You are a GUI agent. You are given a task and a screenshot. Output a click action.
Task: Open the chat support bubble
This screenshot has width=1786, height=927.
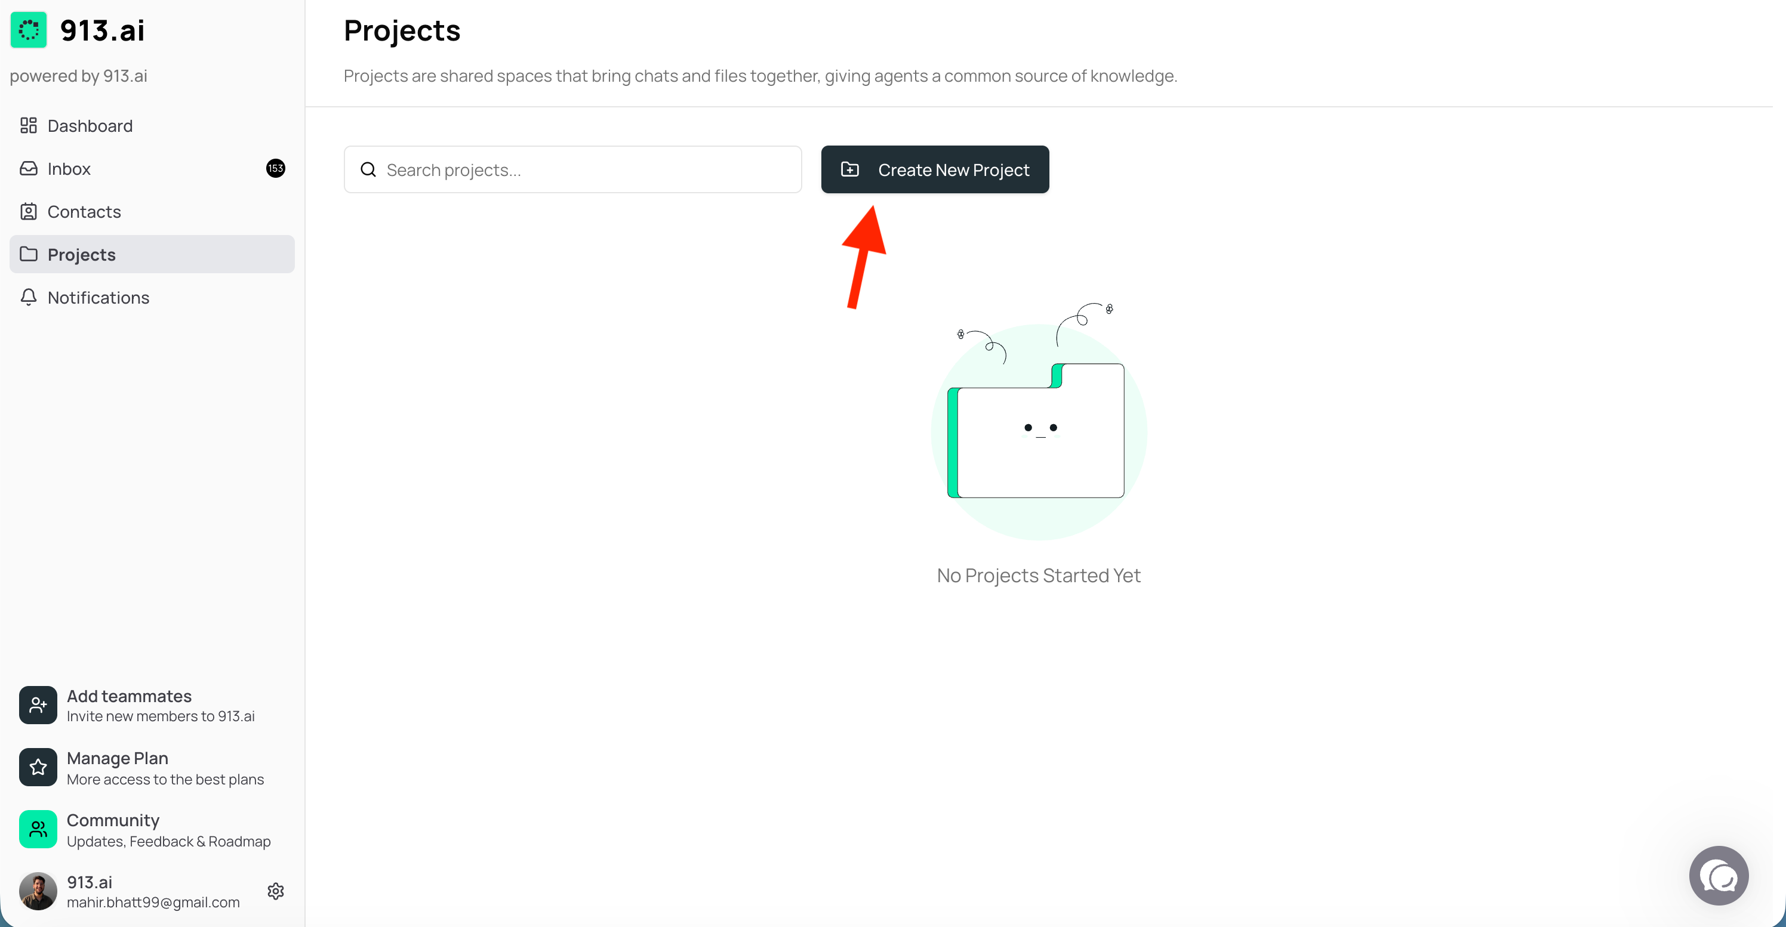pyautogui.click(x=1718, y=876)
